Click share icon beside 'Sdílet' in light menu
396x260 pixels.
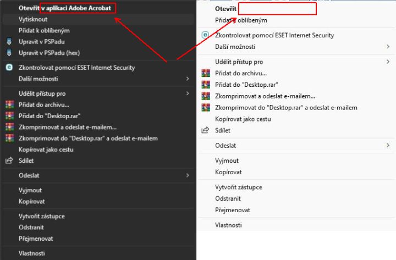point(205,130)
